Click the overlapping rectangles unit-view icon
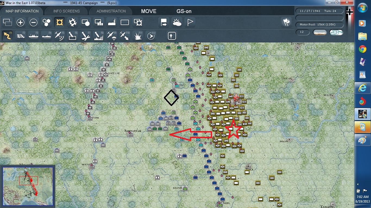 (x=8, y=22)
